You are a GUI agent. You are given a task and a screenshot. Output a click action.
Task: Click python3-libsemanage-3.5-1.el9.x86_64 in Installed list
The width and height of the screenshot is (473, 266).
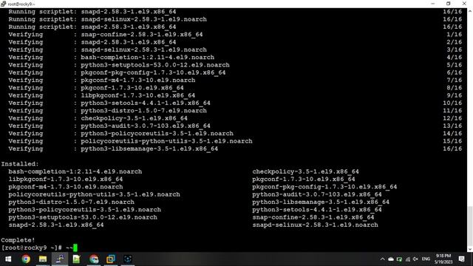(x=321, y=202)
